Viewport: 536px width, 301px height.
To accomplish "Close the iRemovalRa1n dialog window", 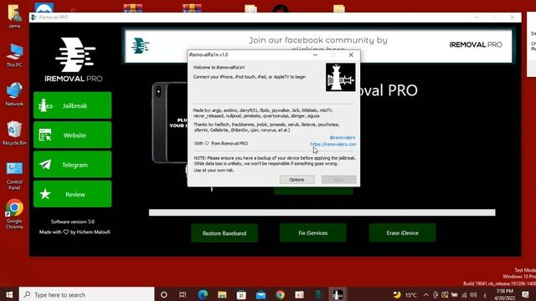I will click(x=351, y=54).
